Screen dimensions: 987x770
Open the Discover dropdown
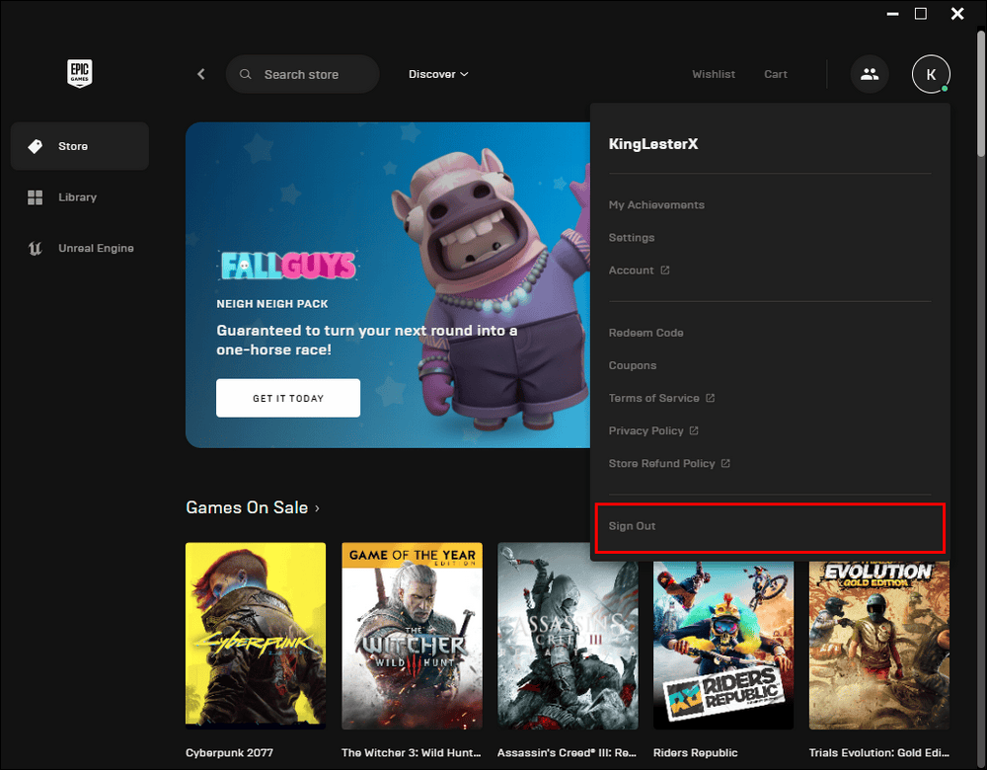[x=437, y=74]
